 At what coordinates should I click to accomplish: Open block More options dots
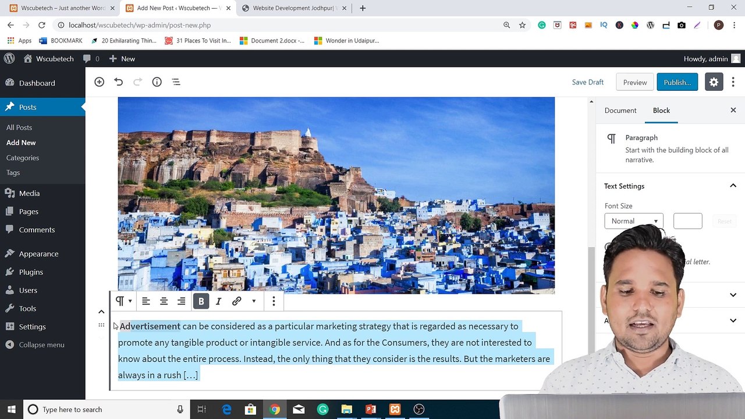[x=274, y=301]
